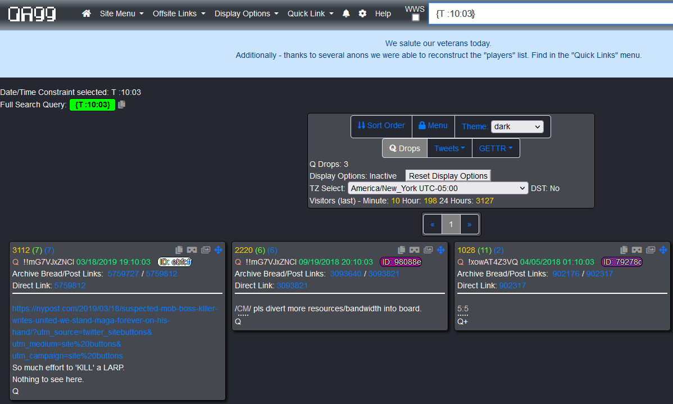Screen dimensions: 673x404
Task: Select the Q Drops tab
Action: pos(404,148)
